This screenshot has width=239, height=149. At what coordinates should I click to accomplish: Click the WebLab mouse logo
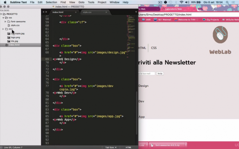[x=220, y=35]
